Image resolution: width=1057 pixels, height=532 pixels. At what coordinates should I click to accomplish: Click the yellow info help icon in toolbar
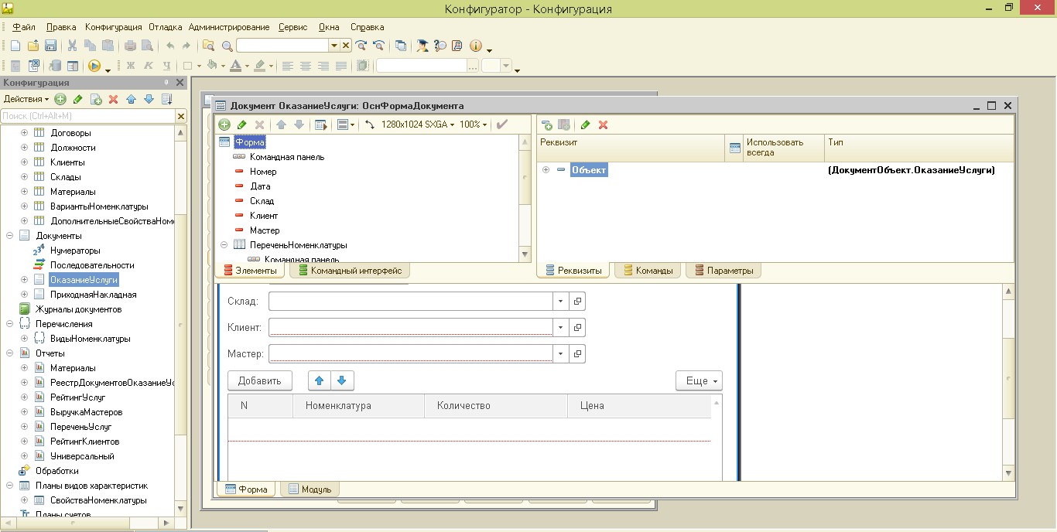(476, 46)
